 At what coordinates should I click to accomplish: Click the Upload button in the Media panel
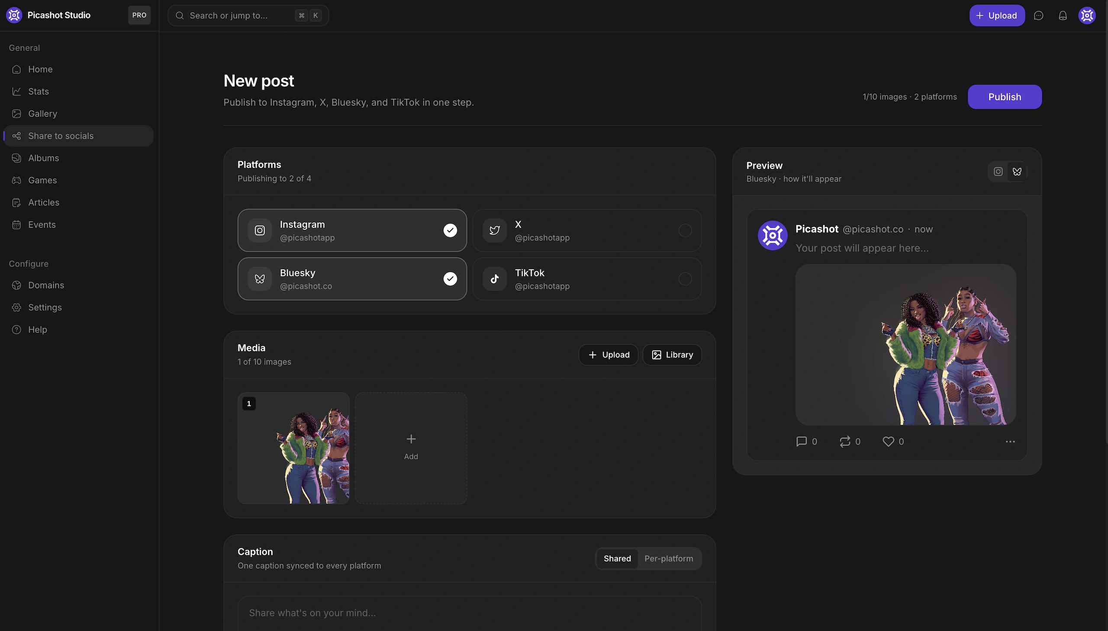609,355
